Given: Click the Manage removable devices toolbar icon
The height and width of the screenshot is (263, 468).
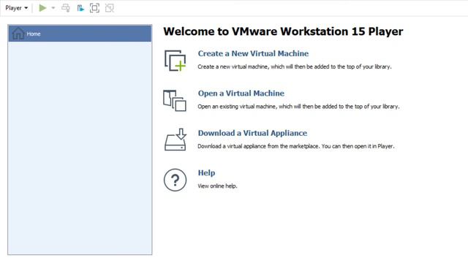Looking at the screenshot, I should tap(80, 8).
